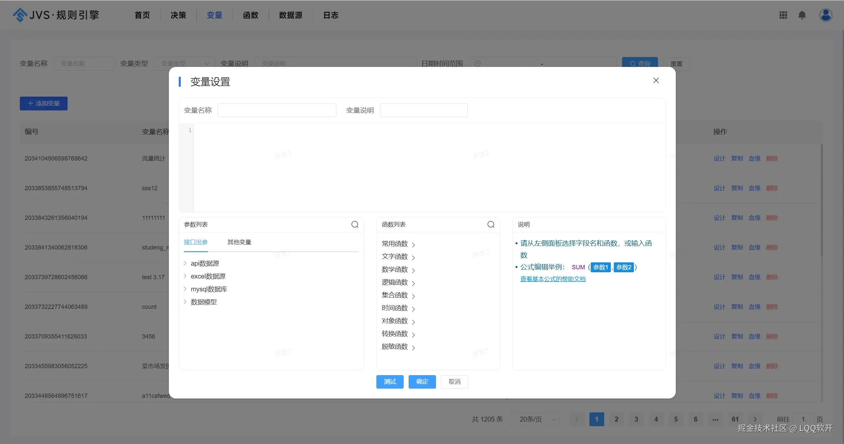This screenshot has width=844, height=444.
Task: Close the 变量设置 dialog with X
Action: pyautogui.click(x=656, y=80)
